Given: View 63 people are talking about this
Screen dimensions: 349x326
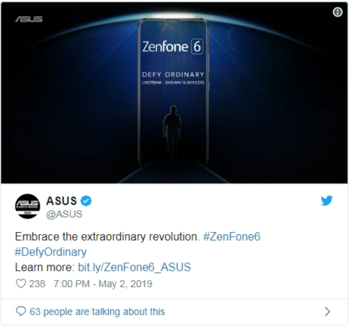Looking at the screenshot, I should [x=97, y=311].
